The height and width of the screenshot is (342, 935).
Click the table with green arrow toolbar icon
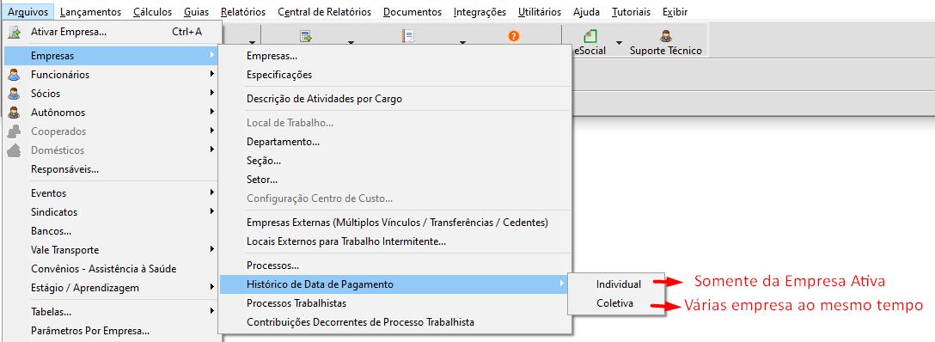pyautogui.click(x=306, y=37)
